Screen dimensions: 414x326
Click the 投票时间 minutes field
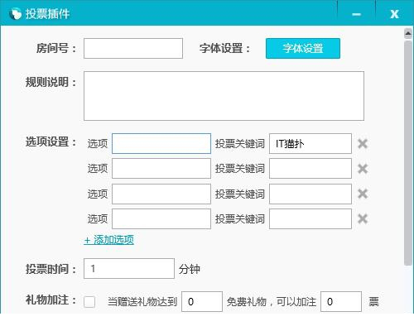coord(129,269)
